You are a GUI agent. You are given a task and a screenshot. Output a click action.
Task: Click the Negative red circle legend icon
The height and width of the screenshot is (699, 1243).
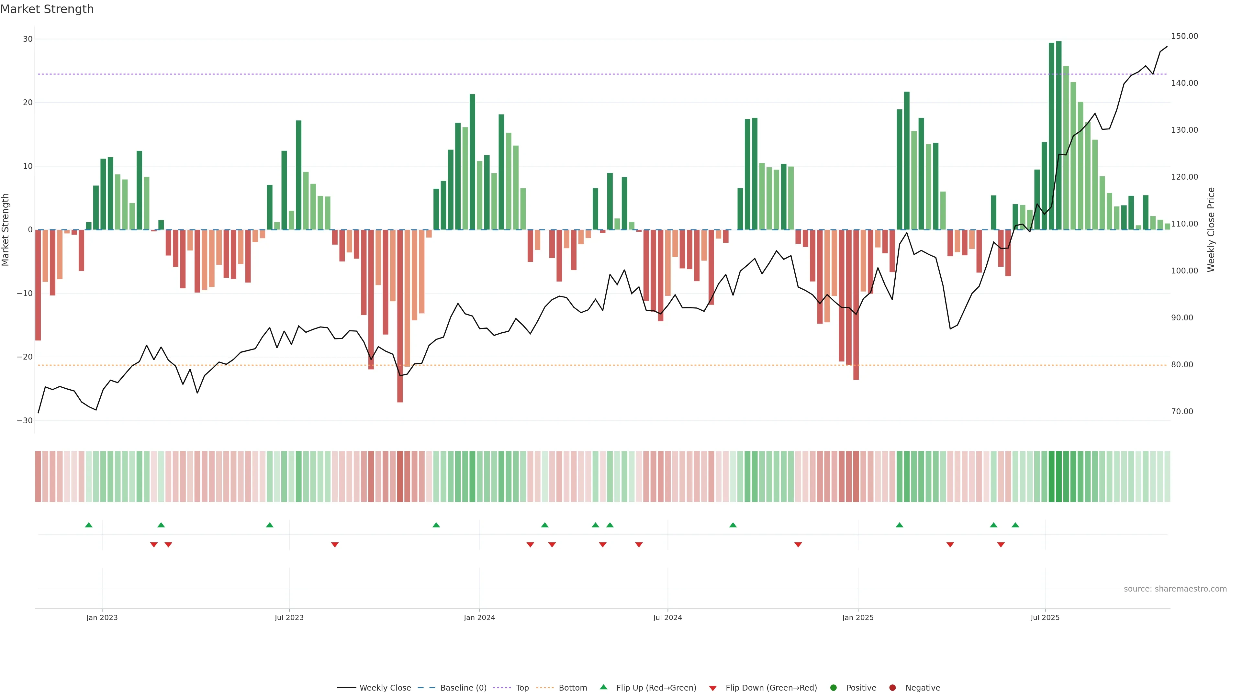click(892, 688)
